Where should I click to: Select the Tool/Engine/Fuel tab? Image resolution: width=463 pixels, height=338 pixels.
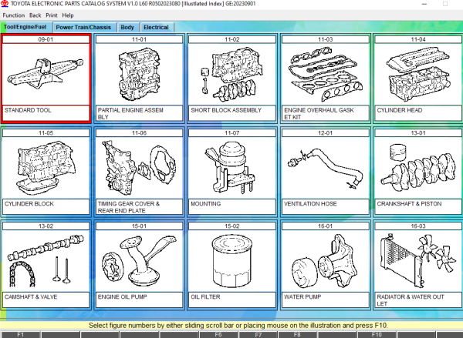[x=25, y=27]
